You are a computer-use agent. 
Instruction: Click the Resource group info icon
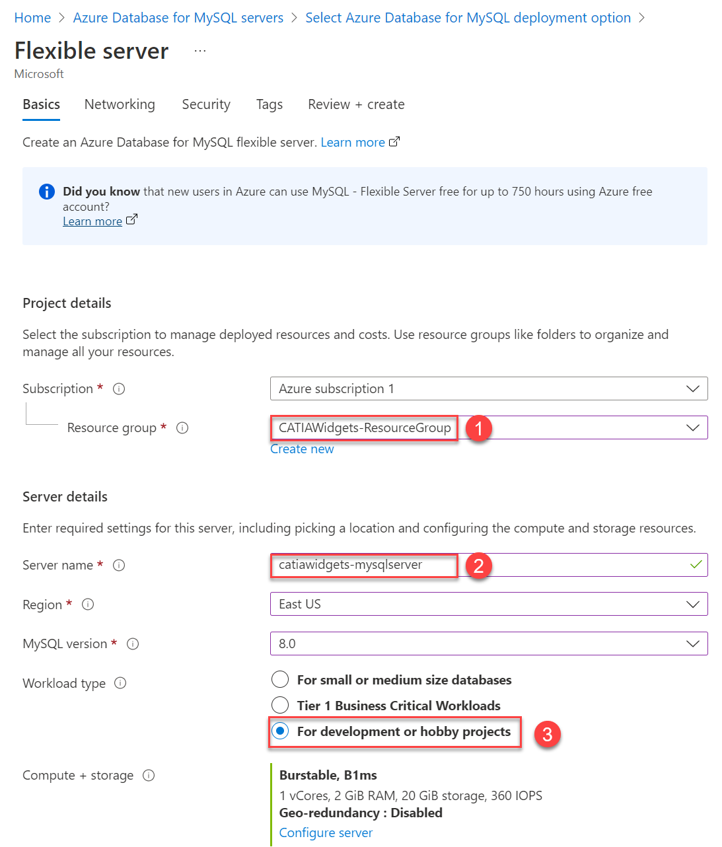click(182, 427)
